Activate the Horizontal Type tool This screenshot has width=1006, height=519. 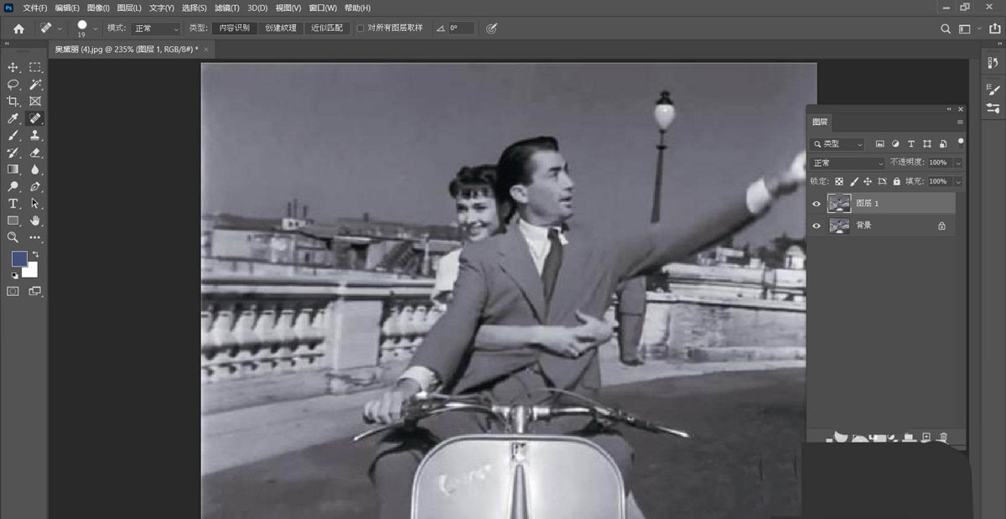13,204
